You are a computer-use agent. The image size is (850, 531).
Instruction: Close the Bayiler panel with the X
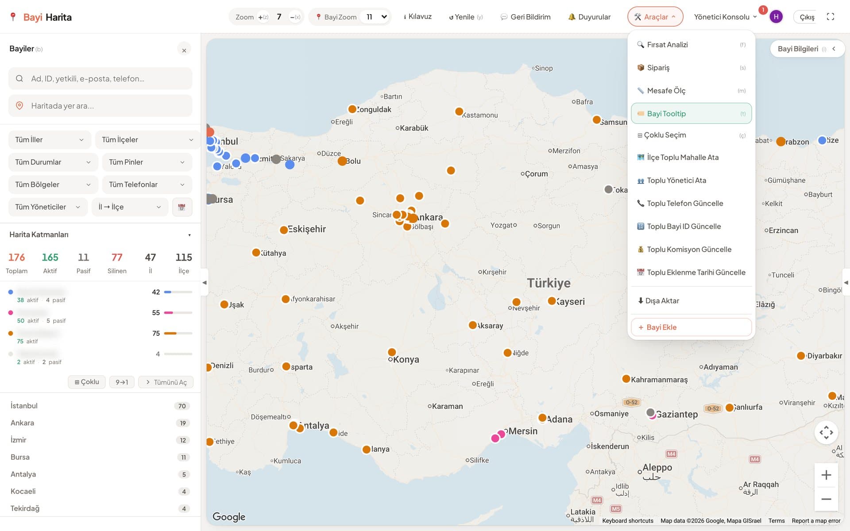[184, 50]
